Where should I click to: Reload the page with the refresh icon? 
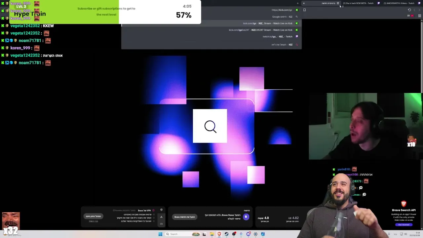[409, 10]
